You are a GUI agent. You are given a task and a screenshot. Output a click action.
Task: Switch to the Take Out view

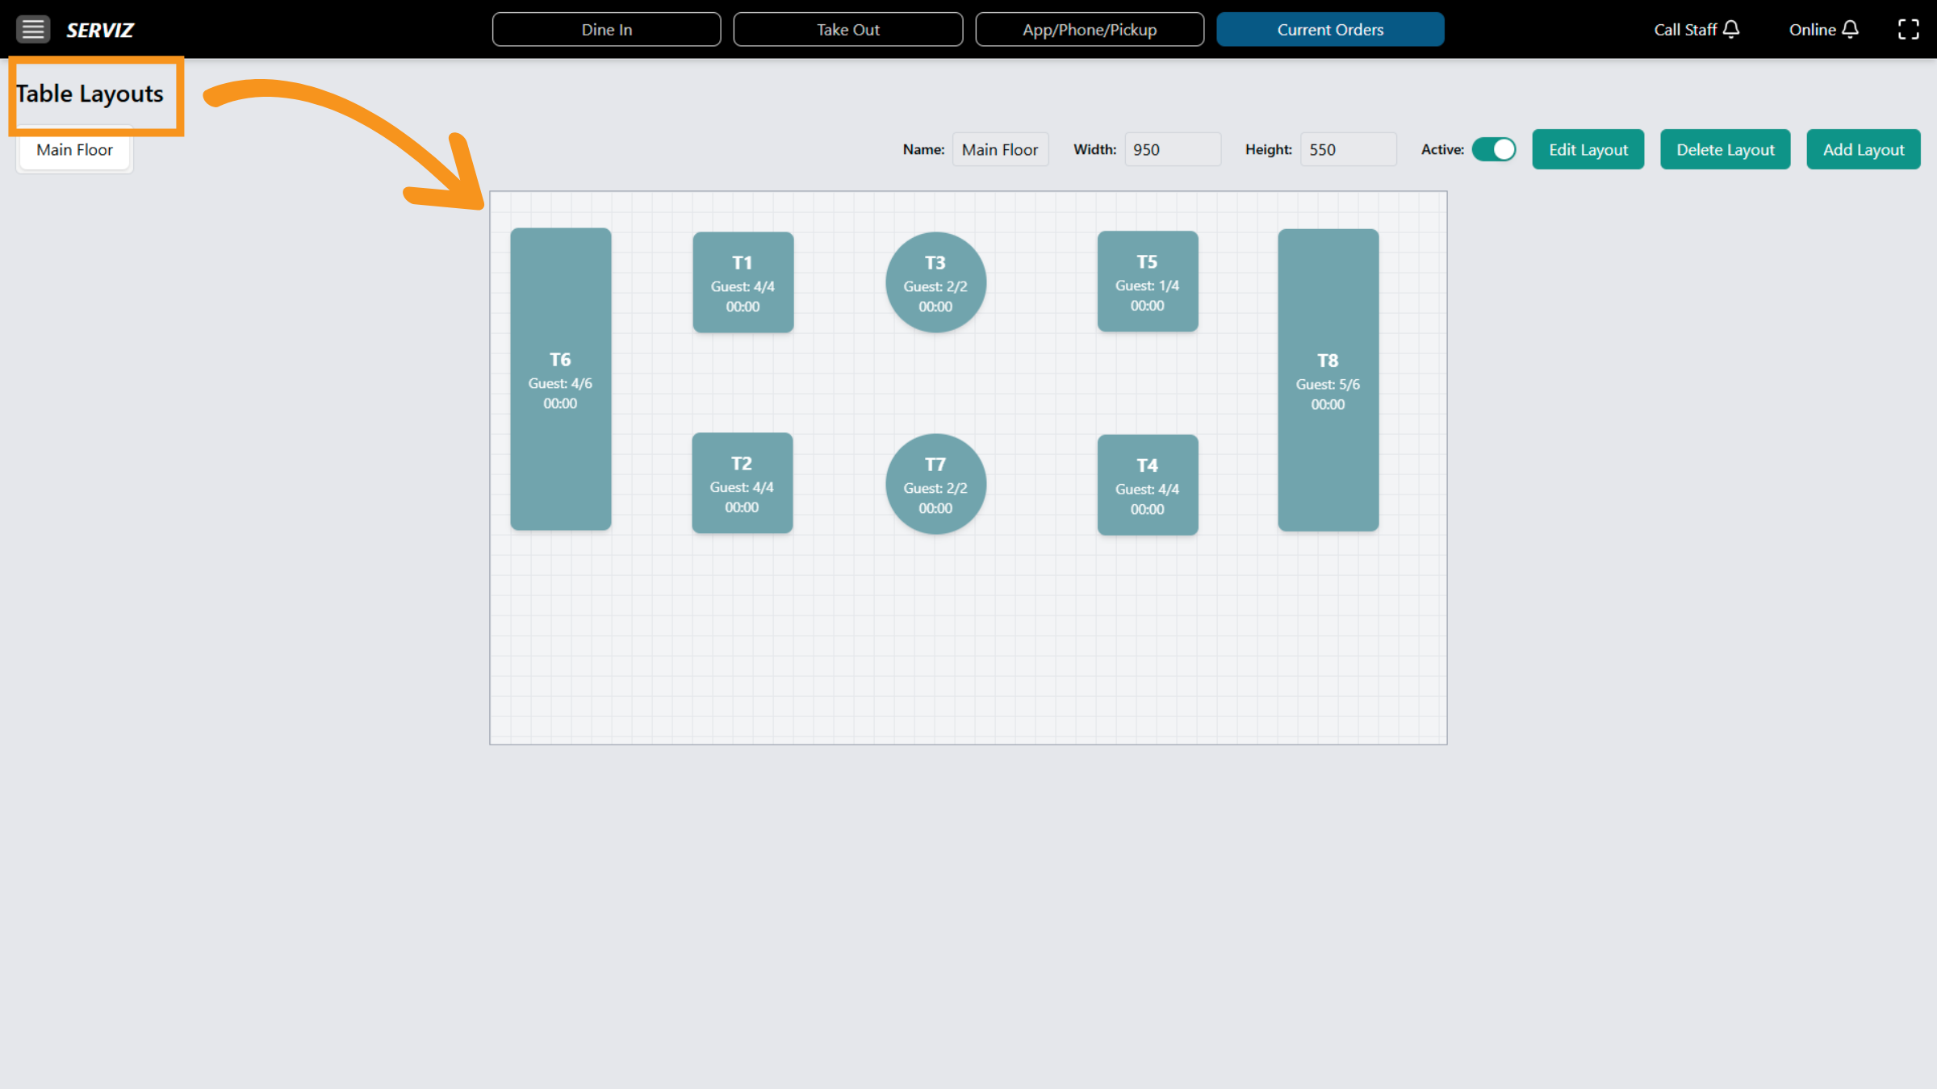tap(847, 29)
